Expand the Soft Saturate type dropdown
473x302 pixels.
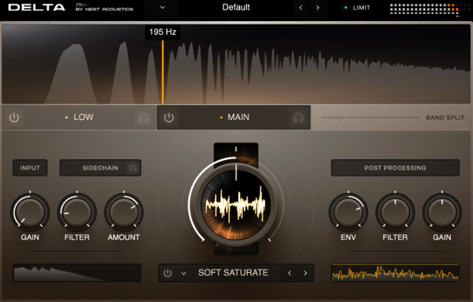click(x=184, y=273)
